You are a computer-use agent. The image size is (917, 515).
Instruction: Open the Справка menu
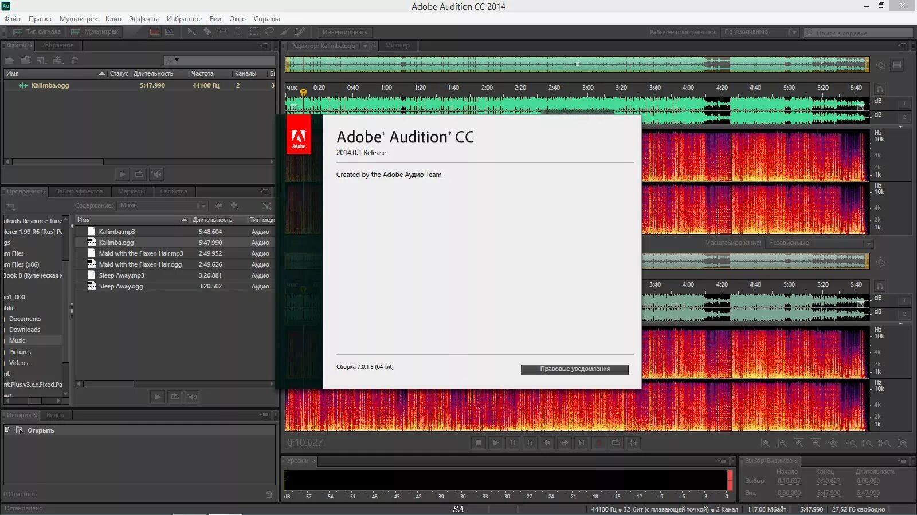click(267, 19)
